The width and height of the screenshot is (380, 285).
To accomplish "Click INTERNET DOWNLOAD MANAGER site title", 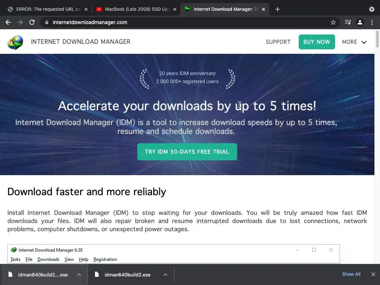I will [x=81, y=42].
